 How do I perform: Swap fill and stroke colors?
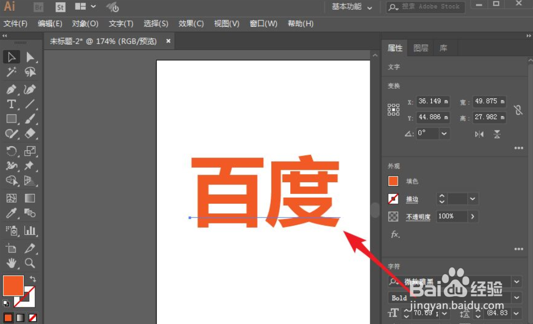(x=33, y=279)
